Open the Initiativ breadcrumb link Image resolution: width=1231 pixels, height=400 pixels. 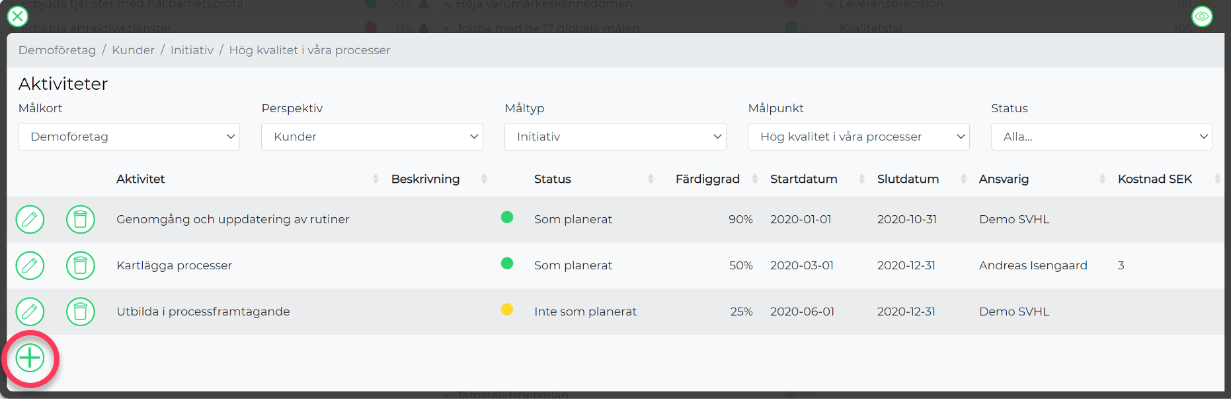coord(192,50)
